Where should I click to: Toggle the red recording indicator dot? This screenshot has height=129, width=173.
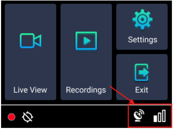[12, 117]
